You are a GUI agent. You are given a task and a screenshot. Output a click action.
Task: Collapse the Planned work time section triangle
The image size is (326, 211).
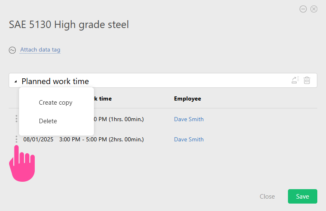pyautogui.click(x=16, y=82)
